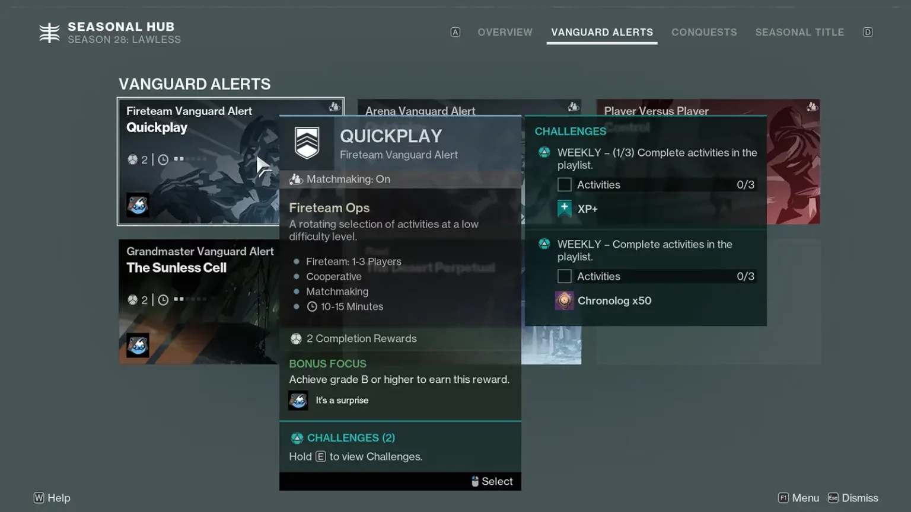
Task: Select the Chronolog x50 currency icon
Action: tap(564, 300)
